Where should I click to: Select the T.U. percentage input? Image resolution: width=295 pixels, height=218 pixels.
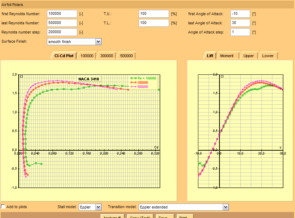(x=153, y=14)
